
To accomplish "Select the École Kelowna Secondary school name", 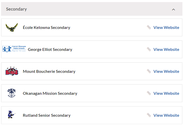I will (46, 27).
